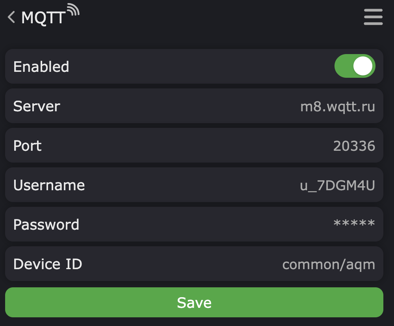The image size is (394, 326).
Task: Edit the server address m8.wqtt.ru
Action: (x=337, y=106)
